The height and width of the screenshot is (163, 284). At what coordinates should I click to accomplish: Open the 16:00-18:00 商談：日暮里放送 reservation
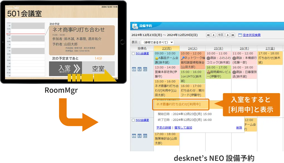244,72
